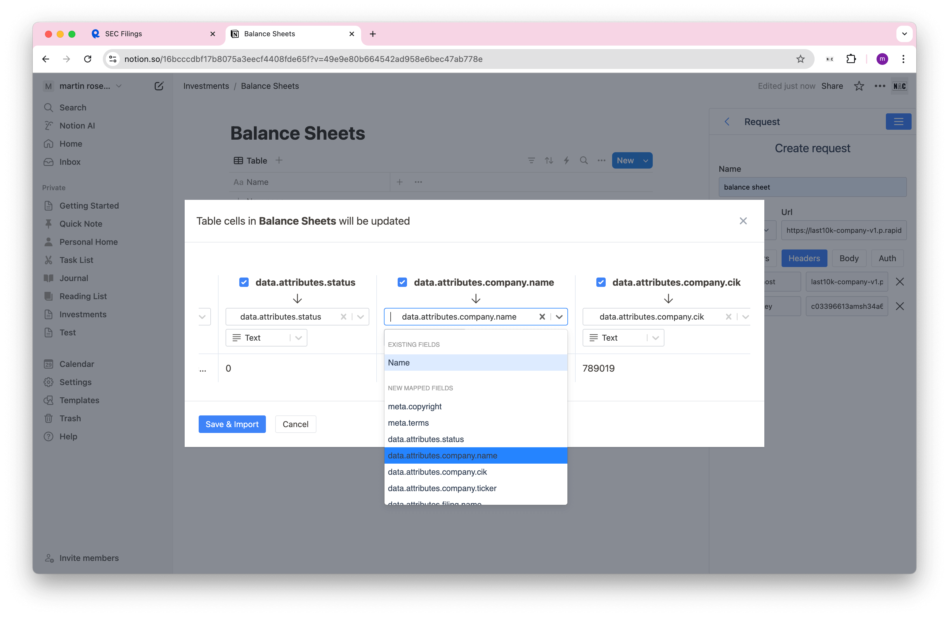Expand the data.attributes.status field dropdown
Viewport: 949px width, 617px height.
[x=361, y=317]
